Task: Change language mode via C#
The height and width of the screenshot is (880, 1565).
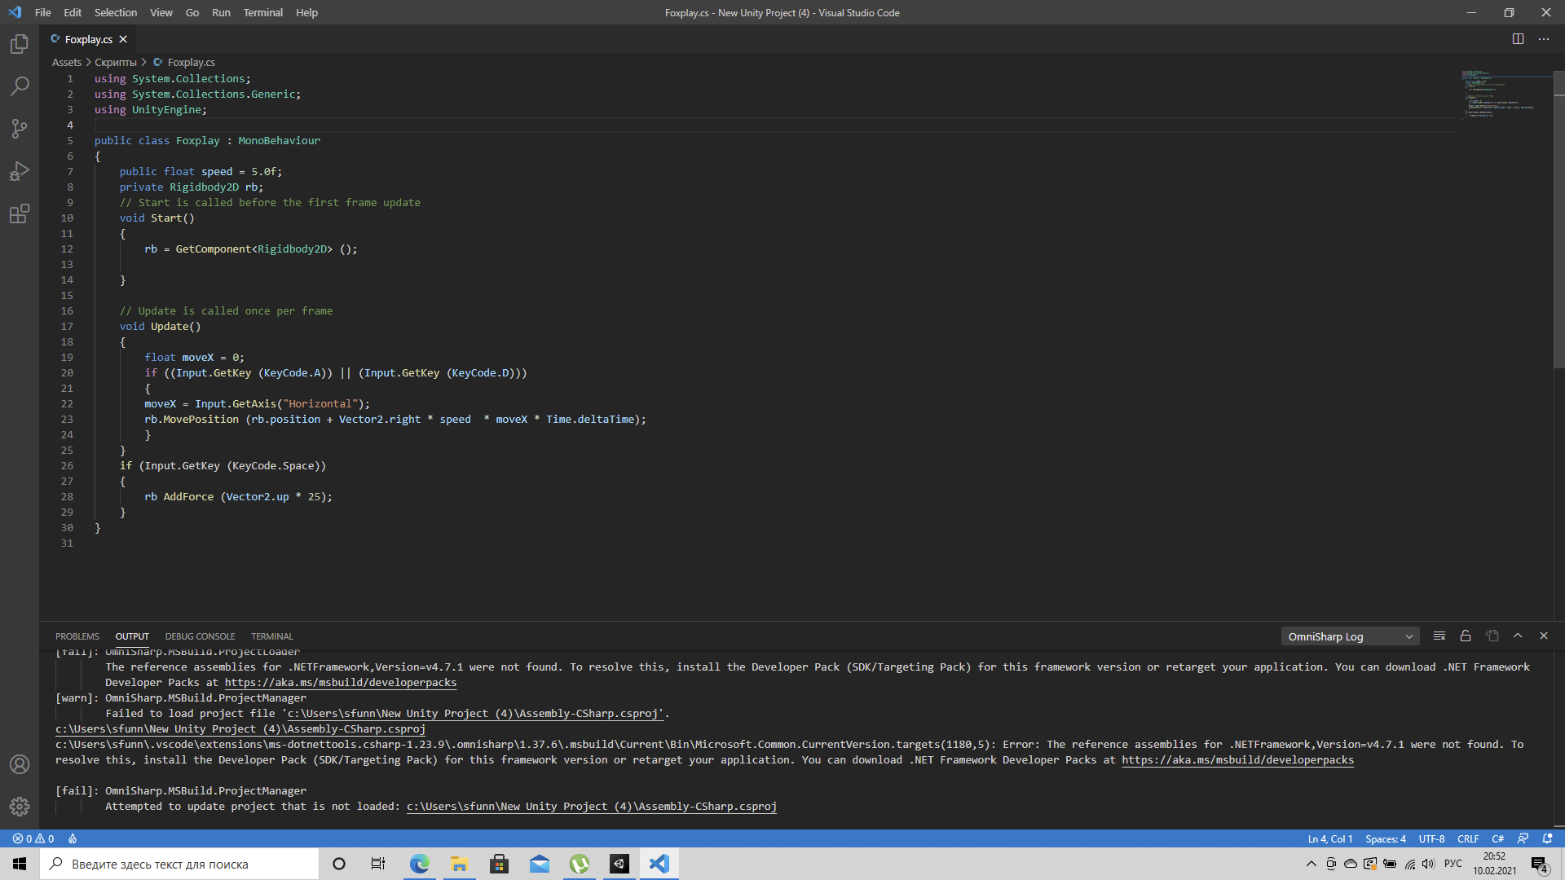Action: point(1498,838)
